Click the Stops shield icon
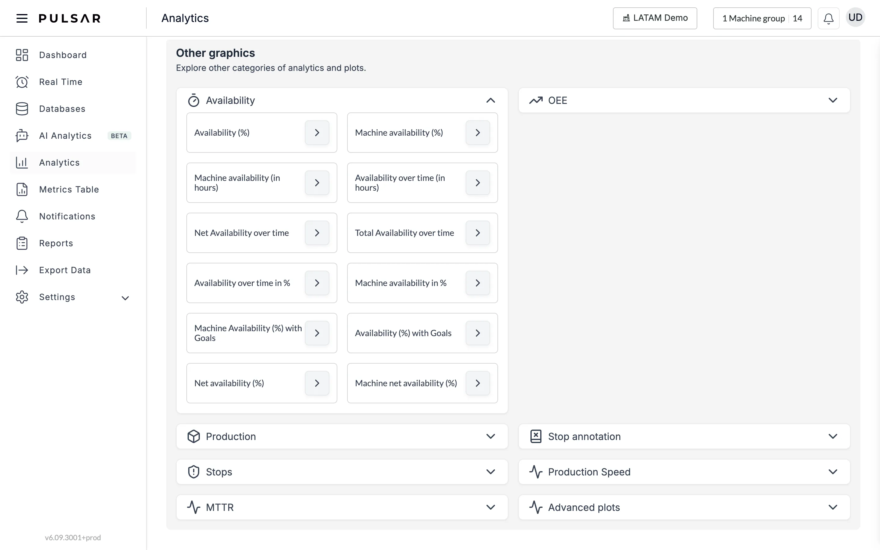880x550 pixels. click(x=193, y=472)
